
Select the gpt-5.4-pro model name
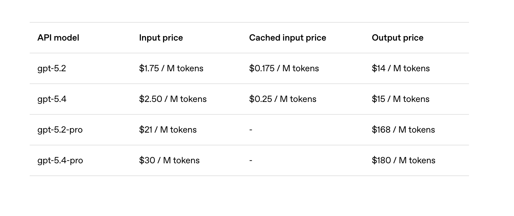pos(60,160)
